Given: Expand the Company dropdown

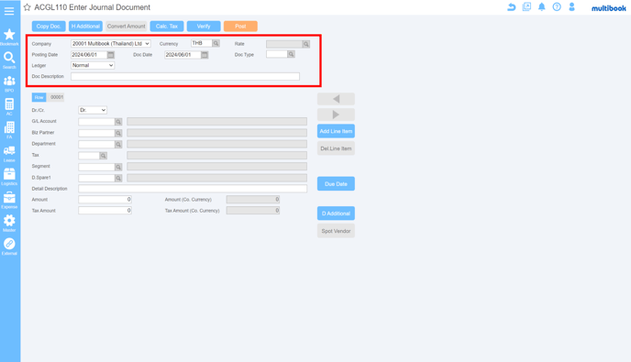Looking at the screenshot, I should [111, 43].
